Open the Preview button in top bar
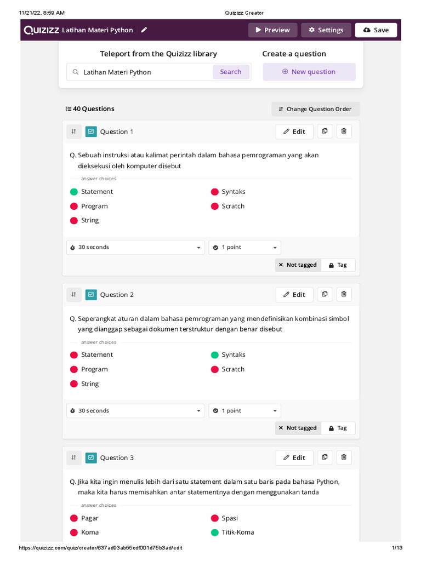Viewport: 421px width, 561px height. pyautogui.click(x=272, y=30)
